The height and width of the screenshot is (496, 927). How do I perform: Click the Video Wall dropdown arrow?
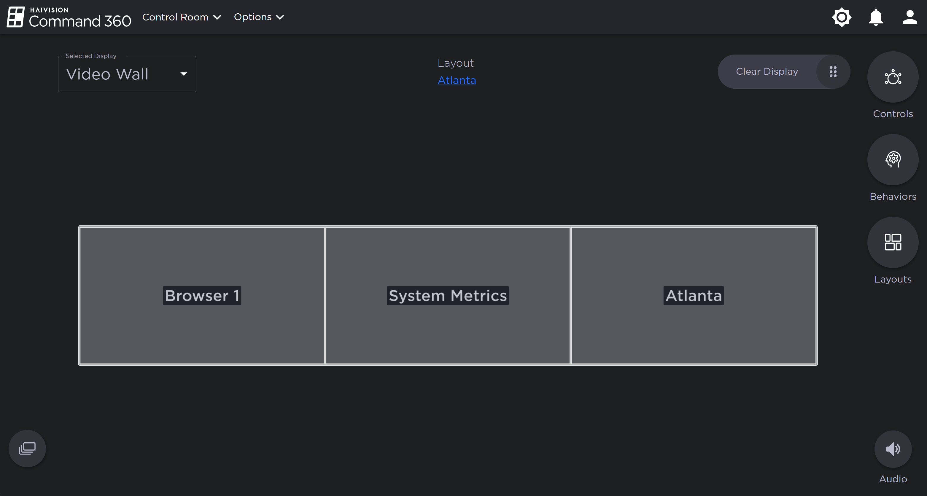(184, 74)
